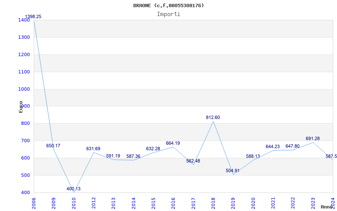Click the 600 y-axis tick label
The image size is (337, 211).
point(26,158)
